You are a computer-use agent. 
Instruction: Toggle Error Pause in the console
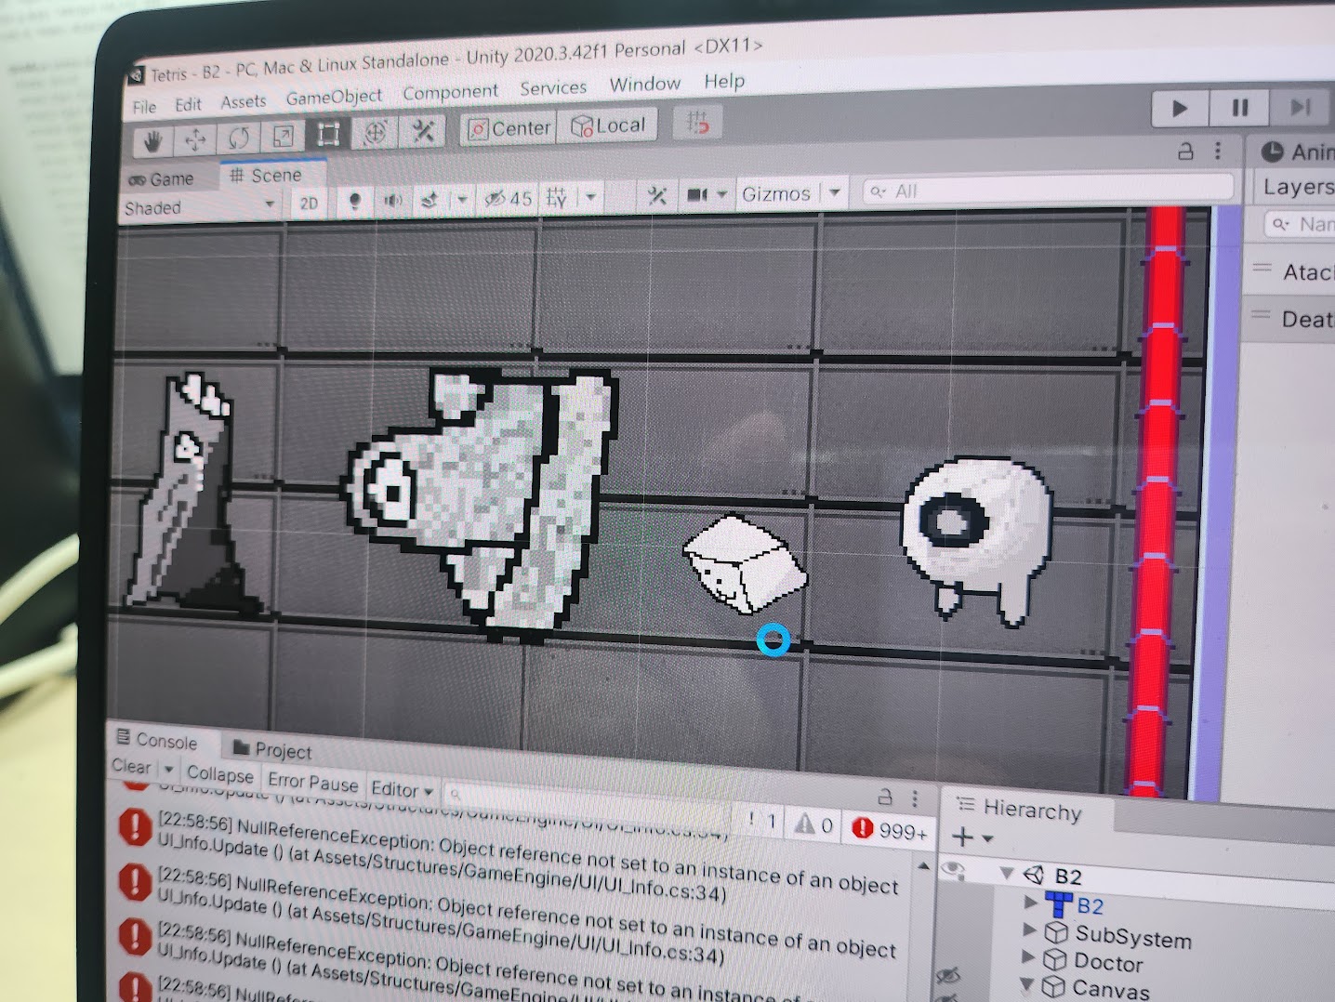click(x=312, y=782)
